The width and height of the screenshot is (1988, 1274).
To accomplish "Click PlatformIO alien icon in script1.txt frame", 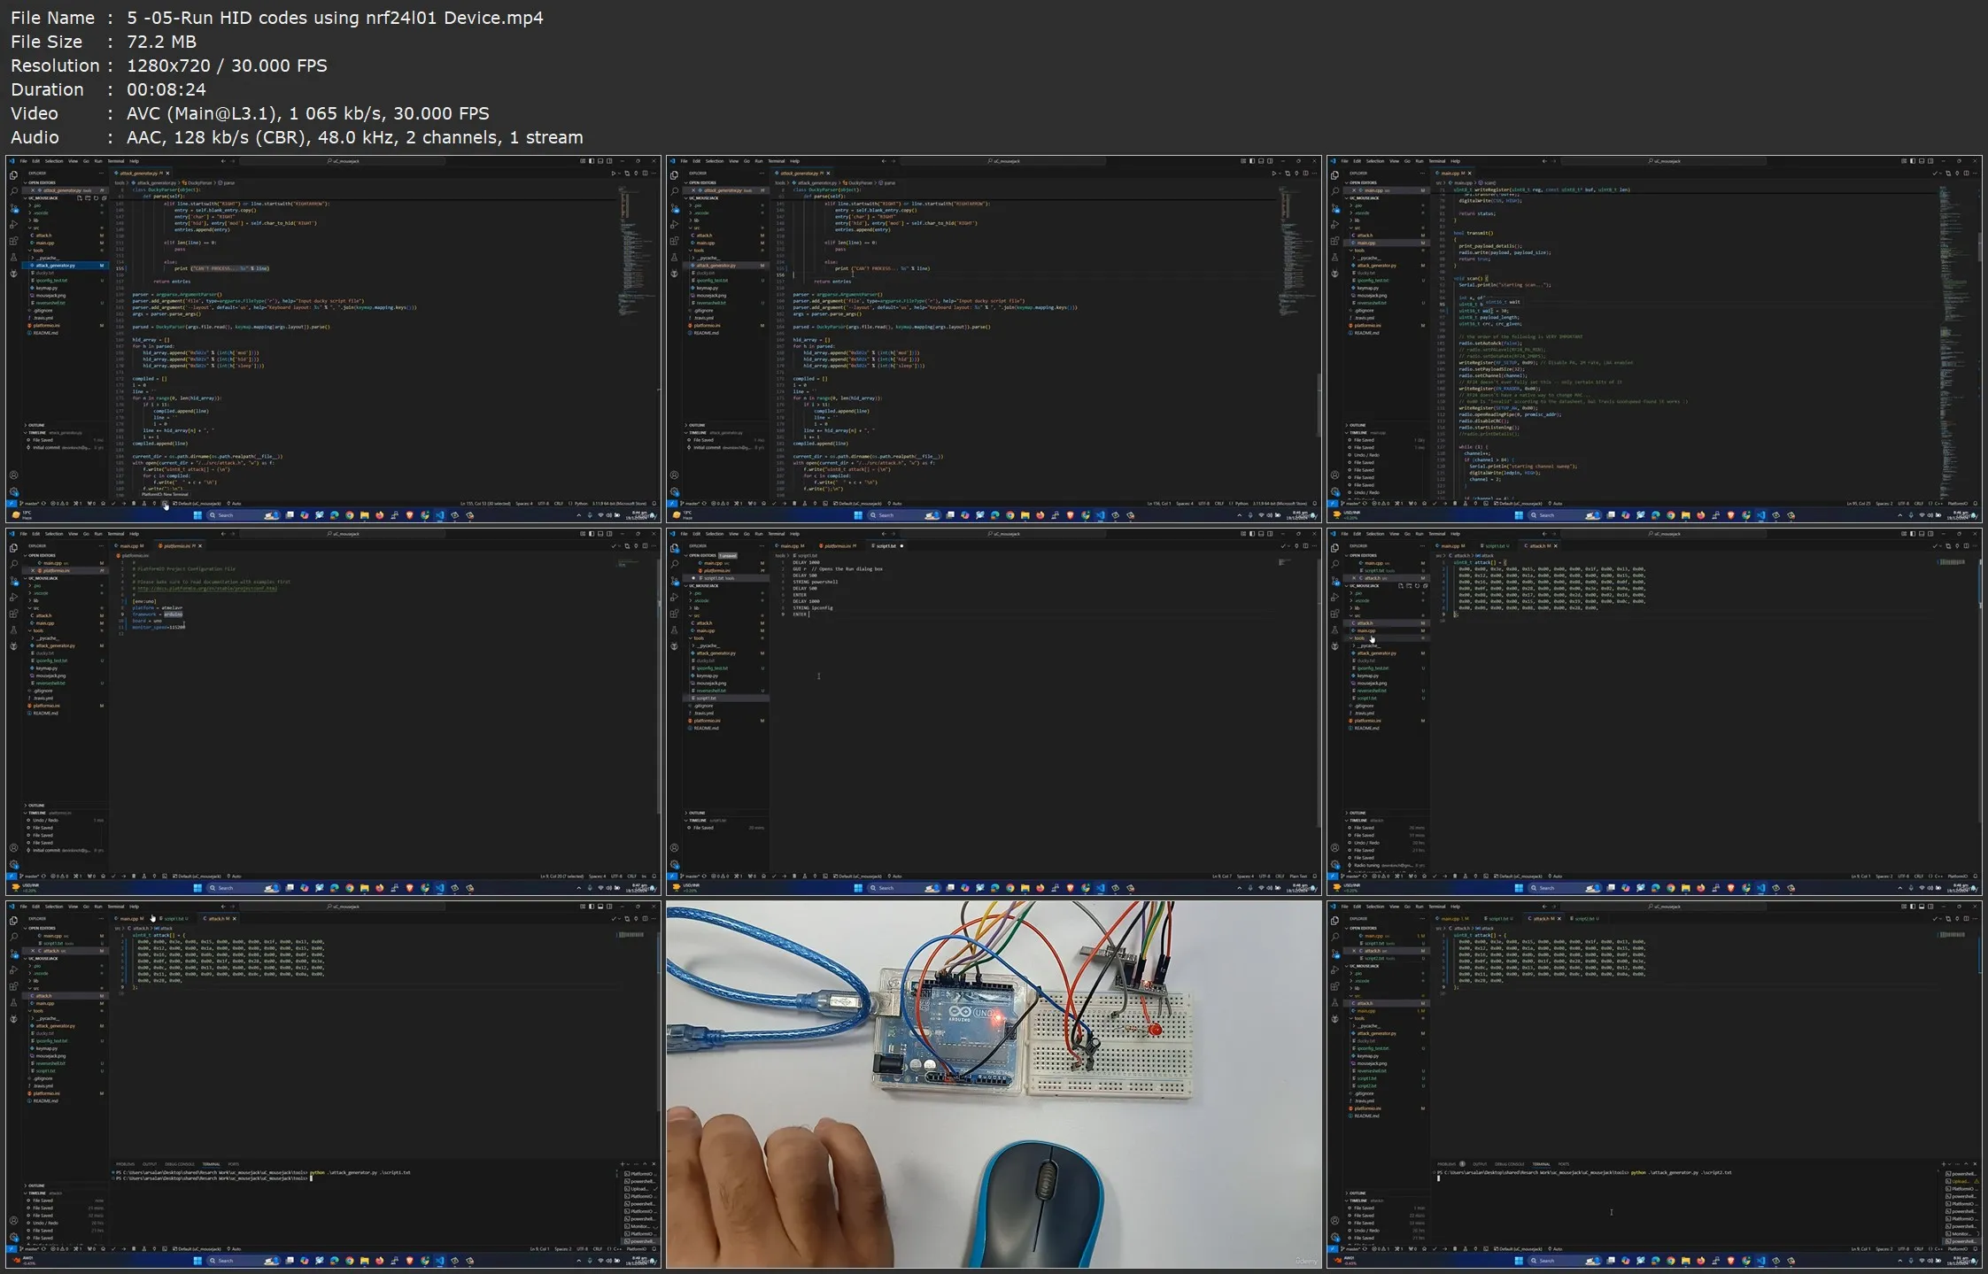I will coord(674,646).
